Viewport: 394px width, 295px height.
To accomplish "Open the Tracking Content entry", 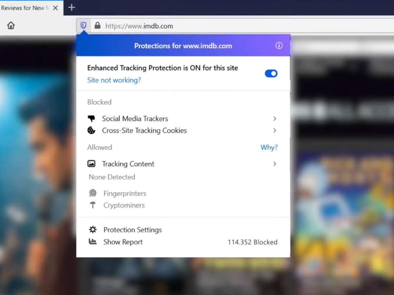I will (183, 164).
